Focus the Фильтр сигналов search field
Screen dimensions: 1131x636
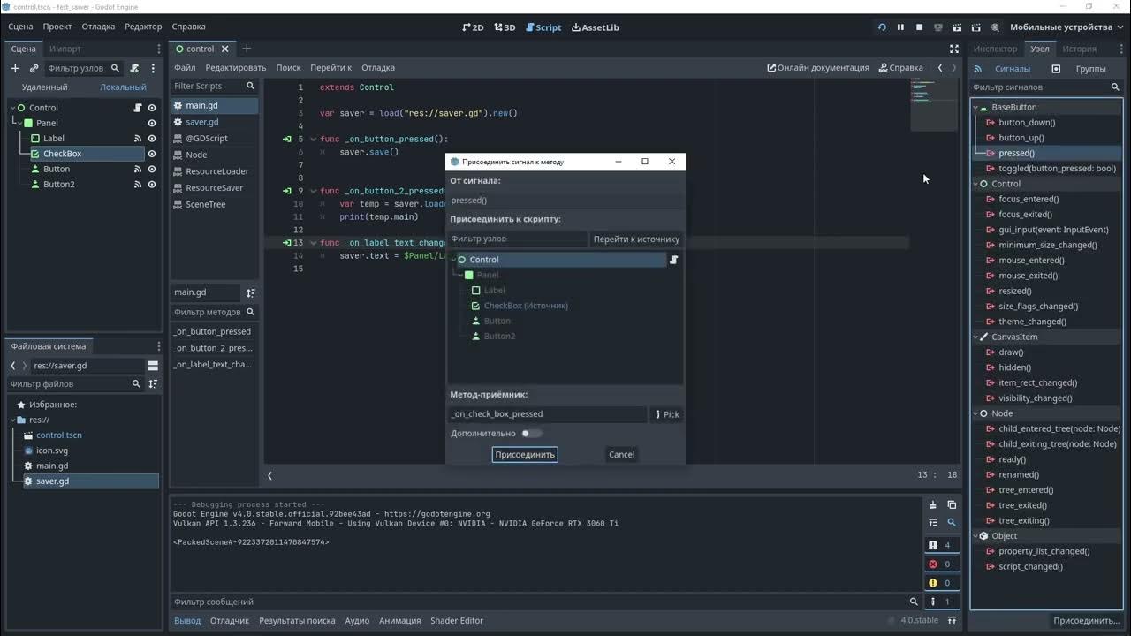point(1046,87)
